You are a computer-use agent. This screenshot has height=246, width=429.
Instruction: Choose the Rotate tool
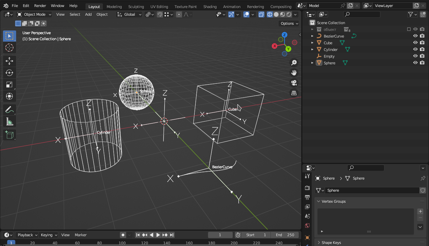pyautogui.click(x=9, y=73)
